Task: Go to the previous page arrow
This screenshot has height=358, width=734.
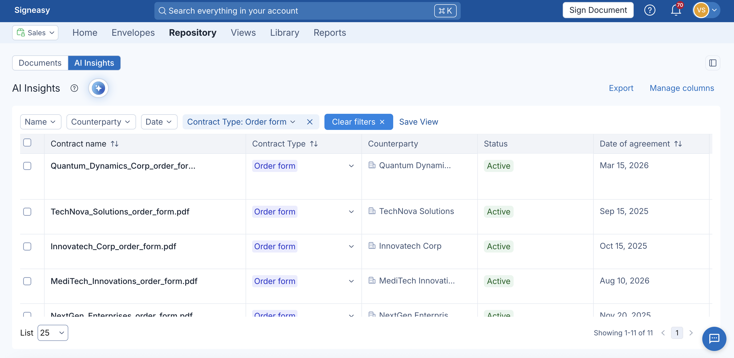Action: click(663, 333)
